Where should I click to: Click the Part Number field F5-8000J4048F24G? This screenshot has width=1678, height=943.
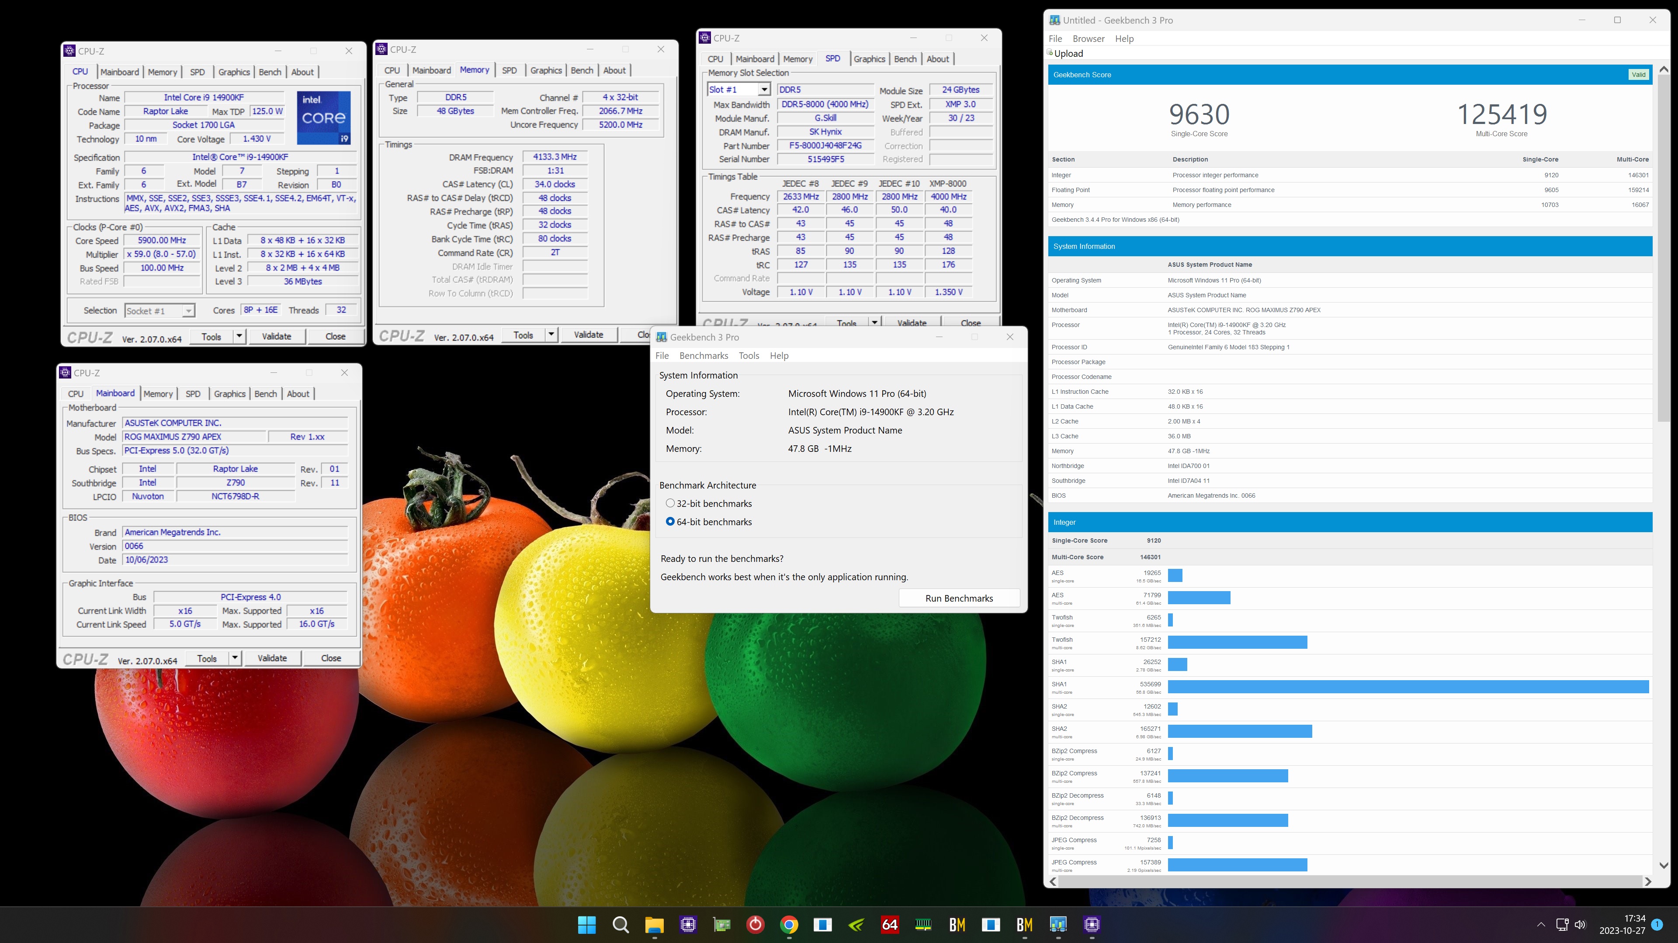pos(825,146)
